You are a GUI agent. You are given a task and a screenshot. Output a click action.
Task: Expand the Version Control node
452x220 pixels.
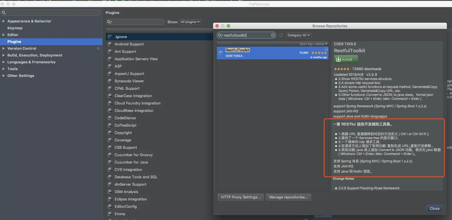click(3, 48)
